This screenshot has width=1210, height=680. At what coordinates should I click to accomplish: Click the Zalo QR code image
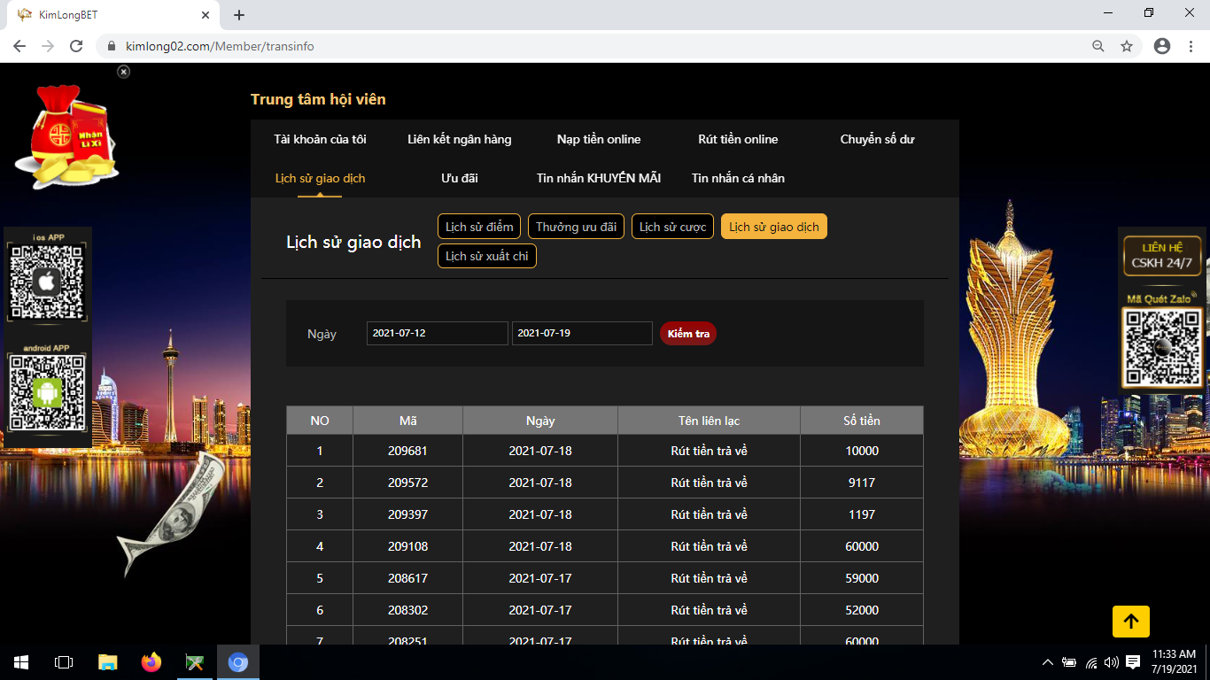[1162, 347]
